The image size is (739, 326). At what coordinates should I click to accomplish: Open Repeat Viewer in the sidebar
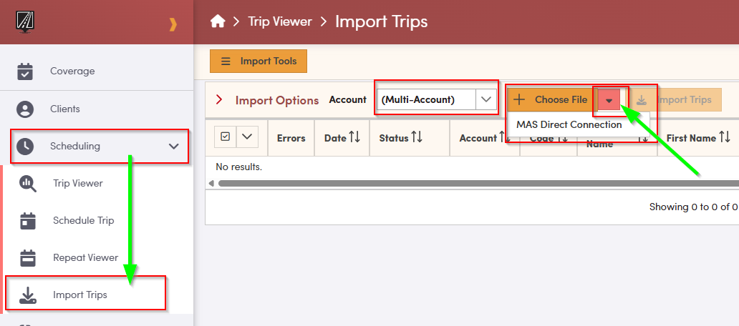[x=85, y=258]
